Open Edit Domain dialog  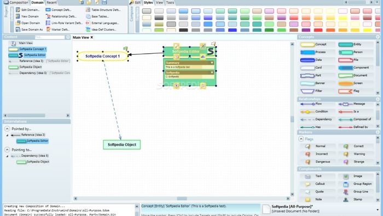pos(27,10)
